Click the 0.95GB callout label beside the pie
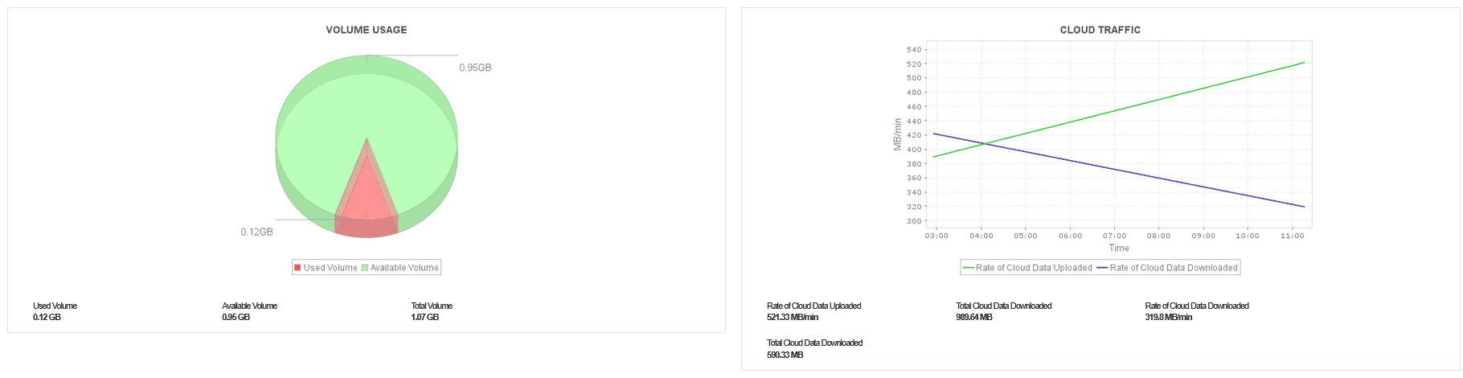 [475, 68]
